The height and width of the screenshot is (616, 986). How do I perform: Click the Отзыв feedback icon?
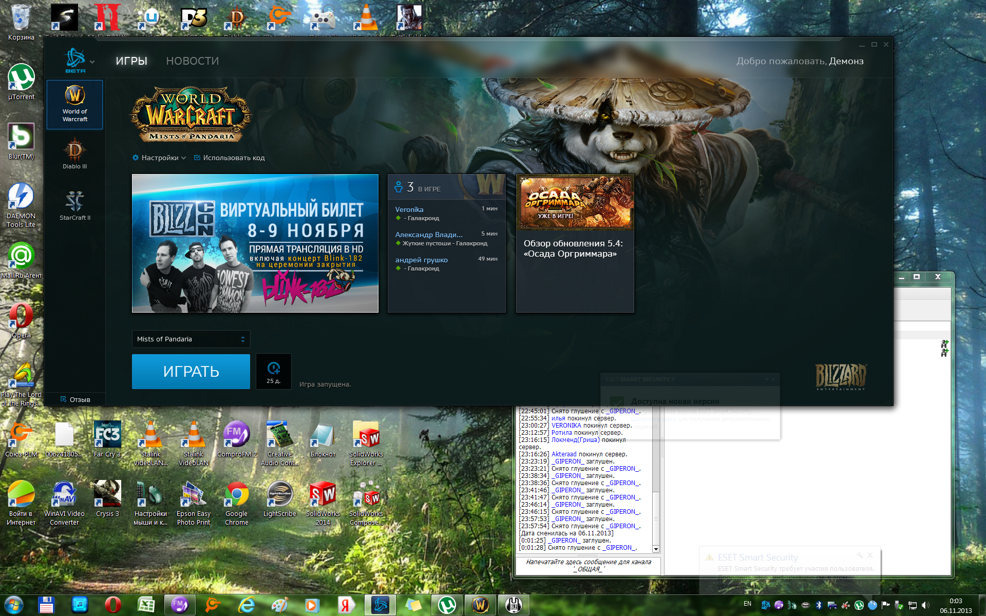[x=64, y=399]
